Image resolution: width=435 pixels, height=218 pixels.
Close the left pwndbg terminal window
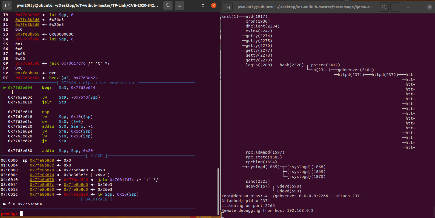(x=214, y=5)
